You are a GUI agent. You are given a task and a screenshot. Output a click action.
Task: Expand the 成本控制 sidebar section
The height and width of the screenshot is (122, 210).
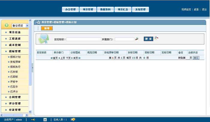15,45
